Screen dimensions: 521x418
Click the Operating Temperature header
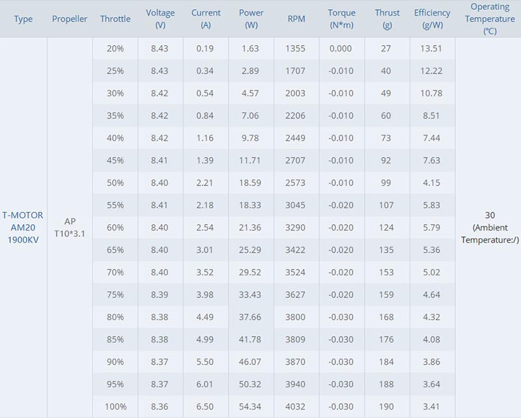490,19
